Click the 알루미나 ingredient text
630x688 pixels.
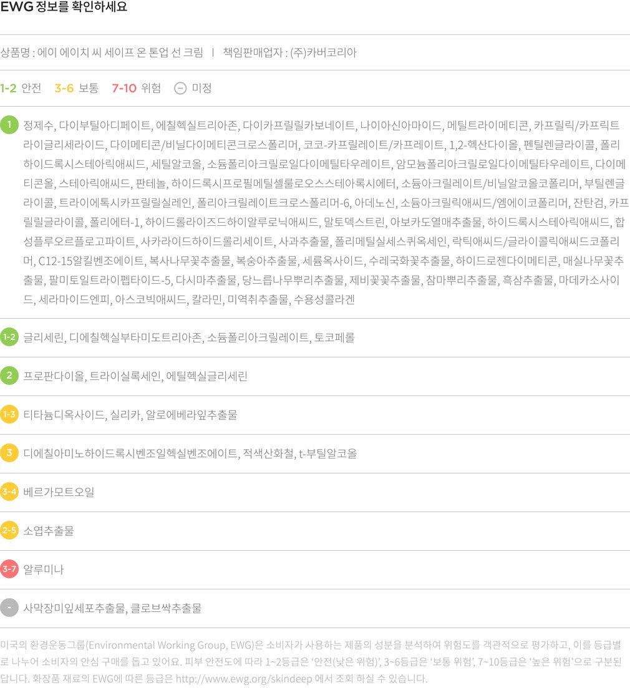[x=44, y=569]
